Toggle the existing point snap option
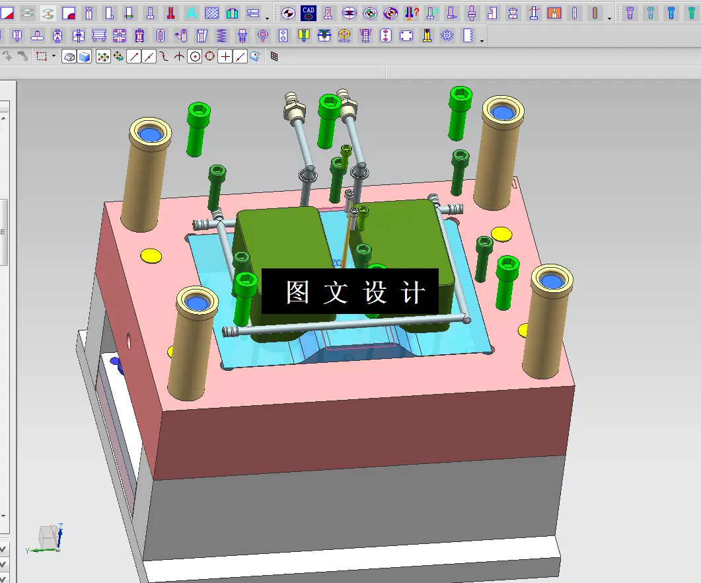The width and height of the screenshot is (701, 583). 225,56
